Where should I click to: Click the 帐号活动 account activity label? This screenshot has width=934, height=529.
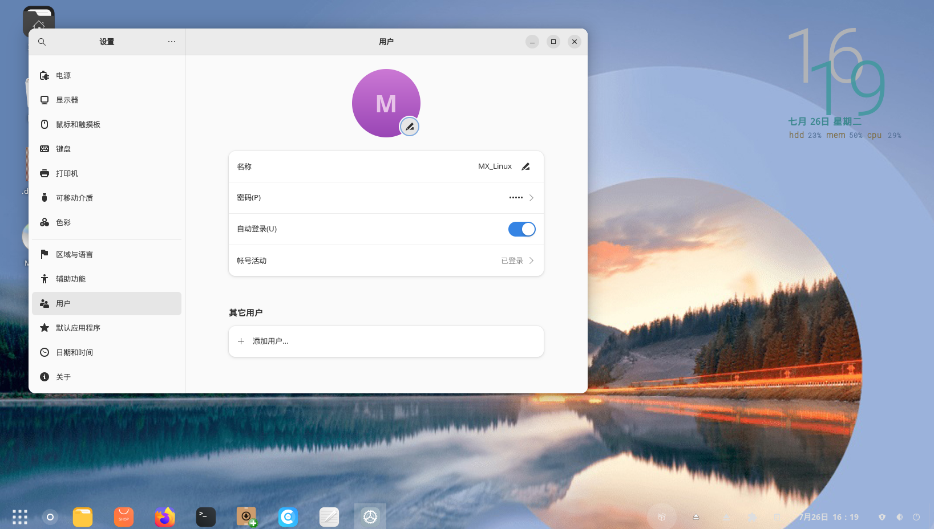pos(252,261)
